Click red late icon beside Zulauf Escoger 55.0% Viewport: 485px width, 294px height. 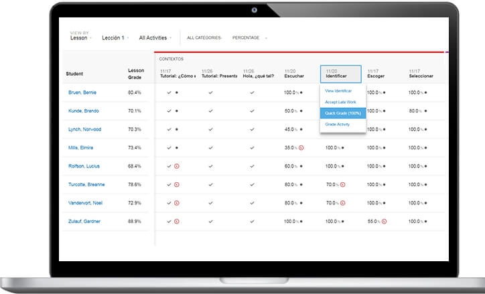[x=385, y=221]
